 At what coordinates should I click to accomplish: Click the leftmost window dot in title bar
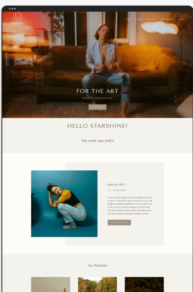[10, 9]
